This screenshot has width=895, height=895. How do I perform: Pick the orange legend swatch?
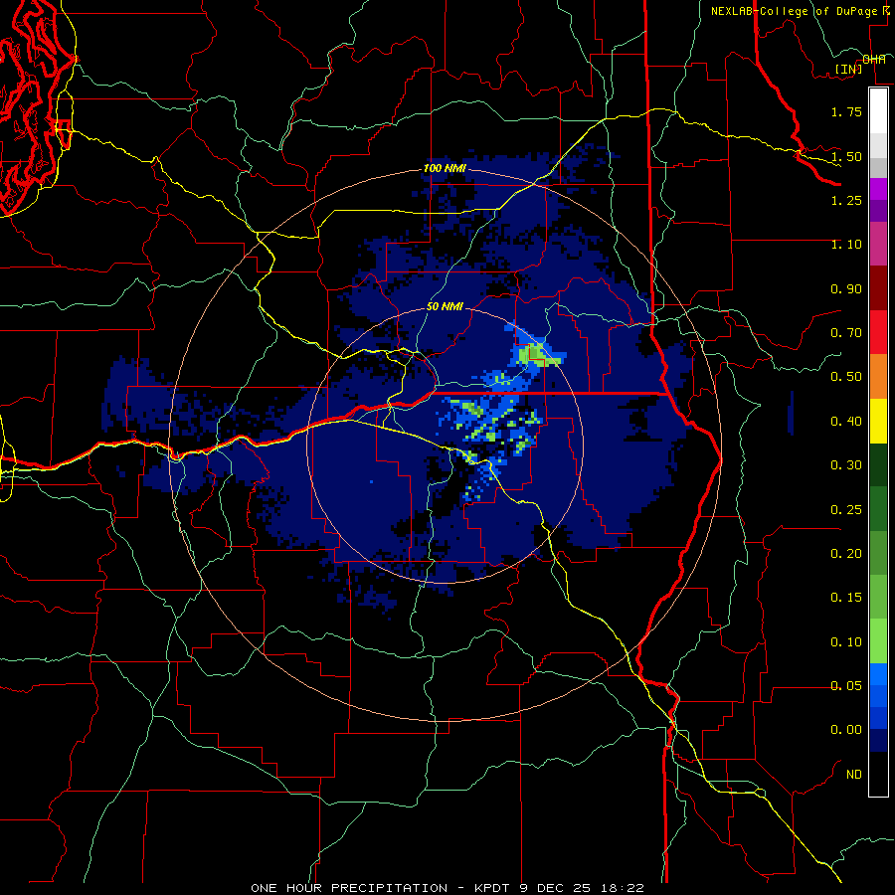coord(878,377)
